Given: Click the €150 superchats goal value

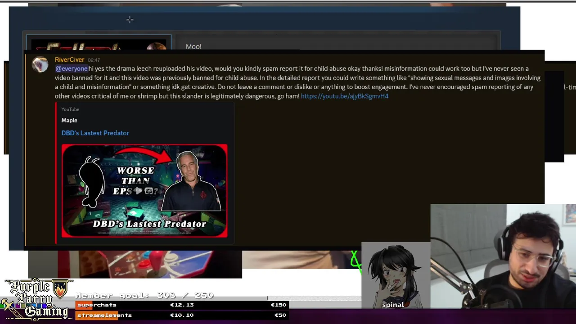Looking at the screenshot, I should pos(278,305).
